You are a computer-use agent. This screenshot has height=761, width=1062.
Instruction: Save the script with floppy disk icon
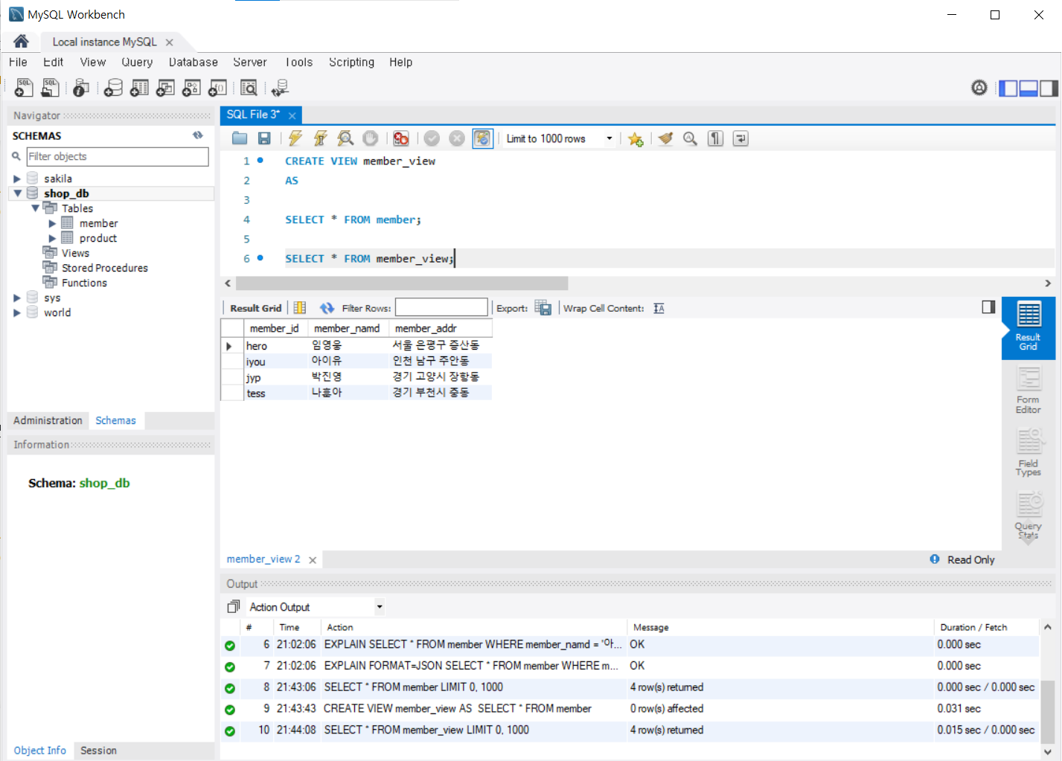264,138
